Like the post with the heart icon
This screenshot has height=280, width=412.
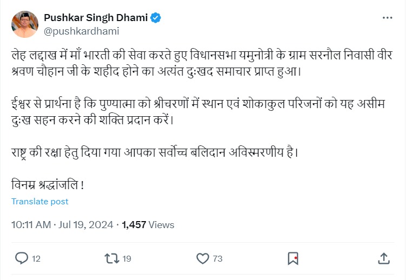coord(202,258)
